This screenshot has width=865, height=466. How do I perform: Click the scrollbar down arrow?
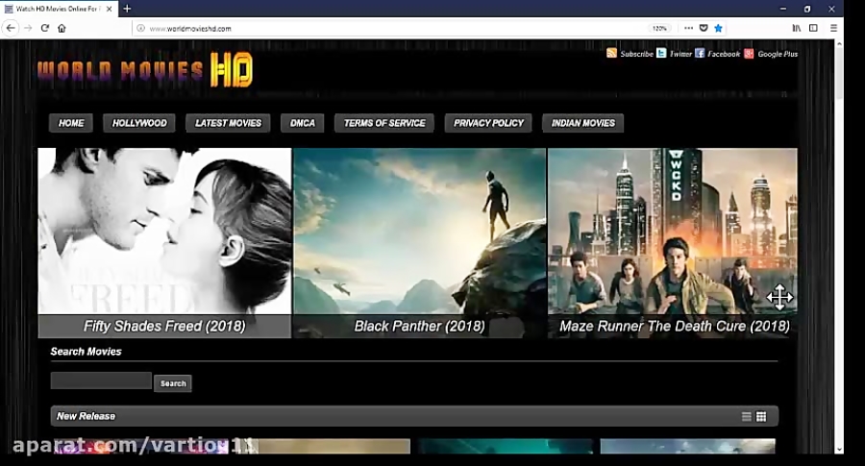coord(839,450)
